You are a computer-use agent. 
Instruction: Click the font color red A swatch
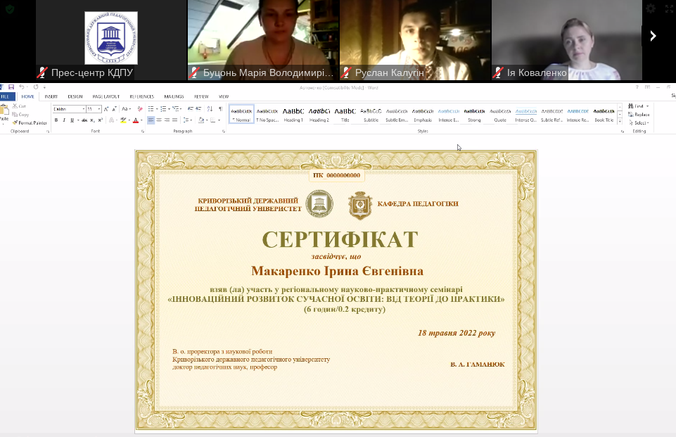coord(135,120)
